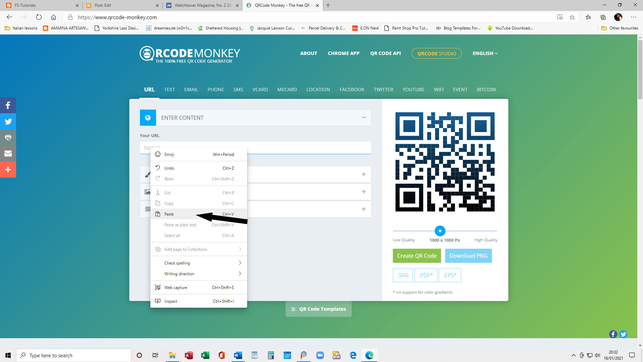Click the Create QR Code button
This screenshot has height=362, width=643.
[417, 255]
